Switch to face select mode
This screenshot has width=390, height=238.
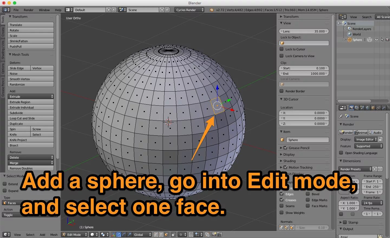point(166,234)
